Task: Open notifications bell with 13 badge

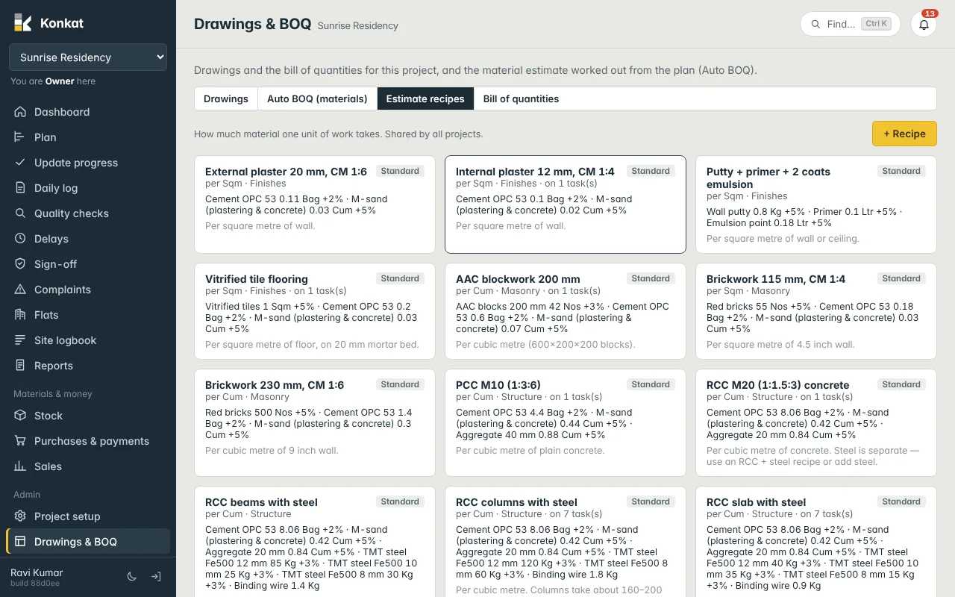Action: click(x=924, y=24)
